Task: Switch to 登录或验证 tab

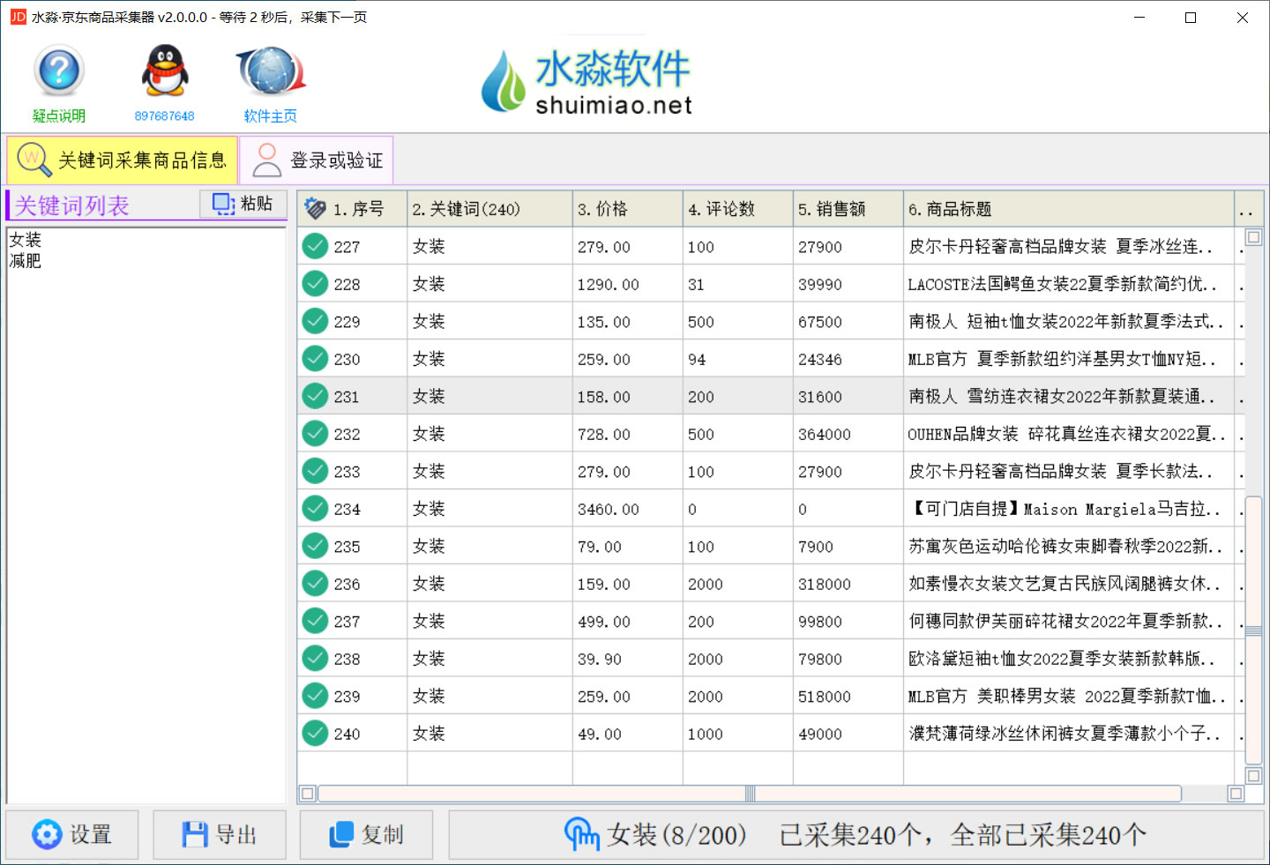Action: click(317, 160)
